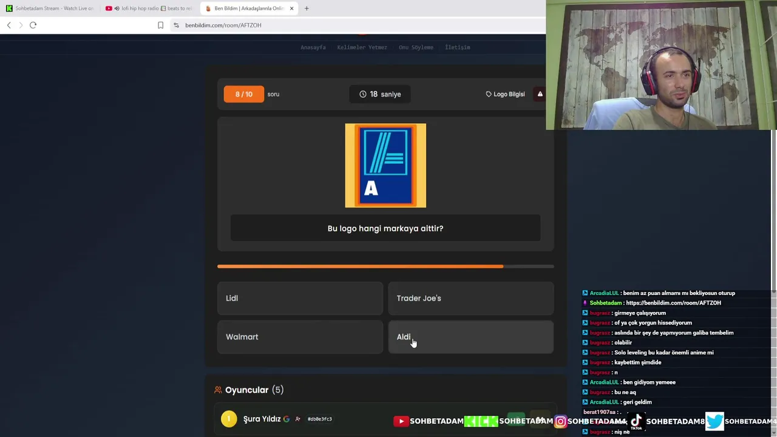The width and height of the screenshot is (777, 437).
Task: Click the Sohbetadam username in chat
Action: pyautogui.click(x=605, y=303)
